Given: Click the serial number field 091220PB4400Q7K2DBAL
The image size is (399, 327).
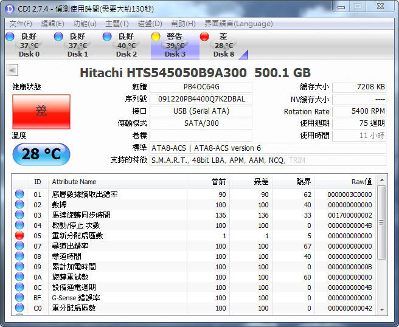Looking at the screenshot, I should pyautogui.click(x=201, y=99).
